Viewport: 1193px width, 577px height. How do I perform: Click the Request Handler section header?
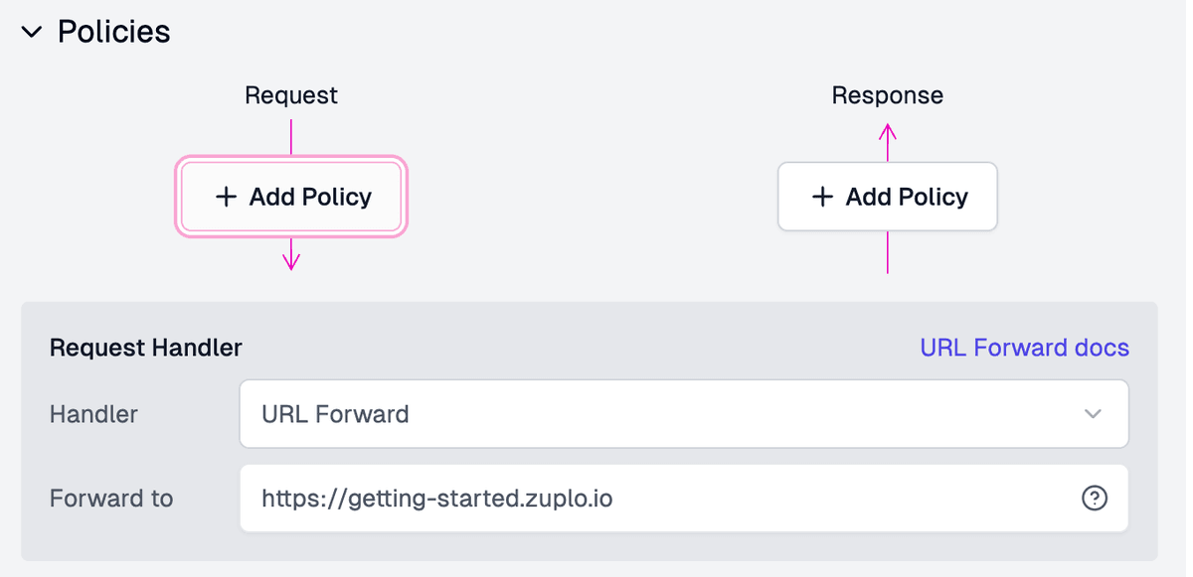(x=144, y=348)
